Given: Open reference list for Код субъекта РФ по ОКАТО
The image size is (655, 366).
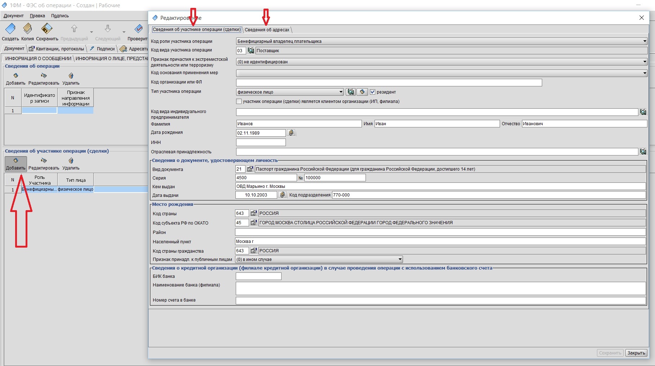Looking at the screenshot, I should [x=253, y=222].
